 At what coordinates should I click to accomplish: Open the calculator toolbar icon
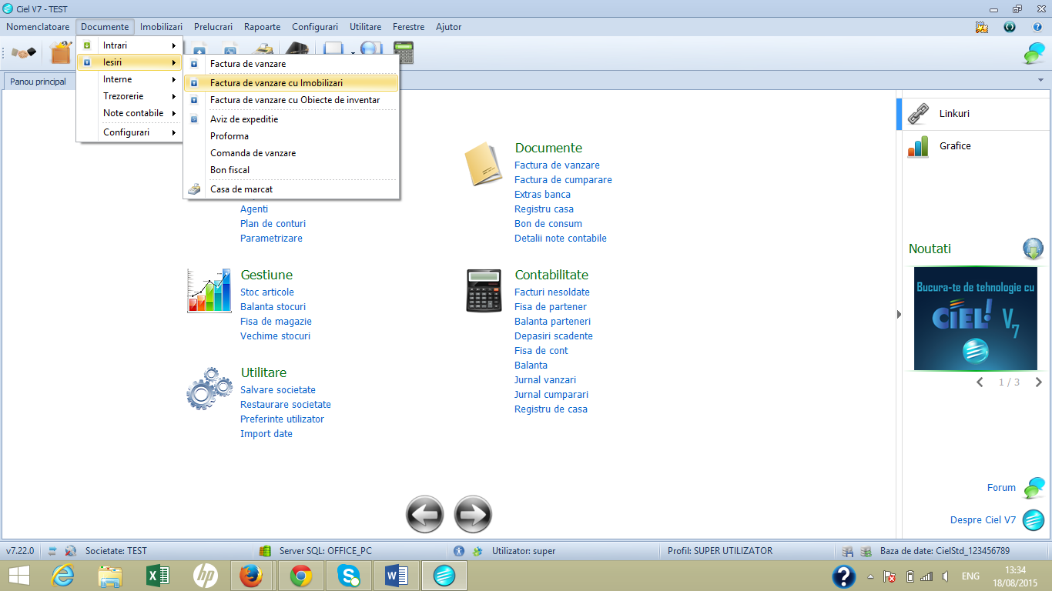[x=403, y=52]
